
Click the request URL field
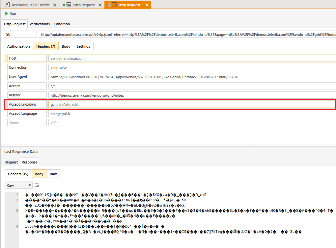pos(187,35)
